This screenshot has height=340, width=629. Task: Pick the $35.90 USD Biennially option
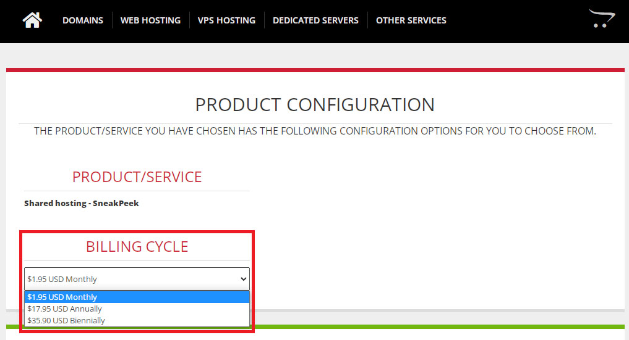pyautogui.click(x=137, y=320)
